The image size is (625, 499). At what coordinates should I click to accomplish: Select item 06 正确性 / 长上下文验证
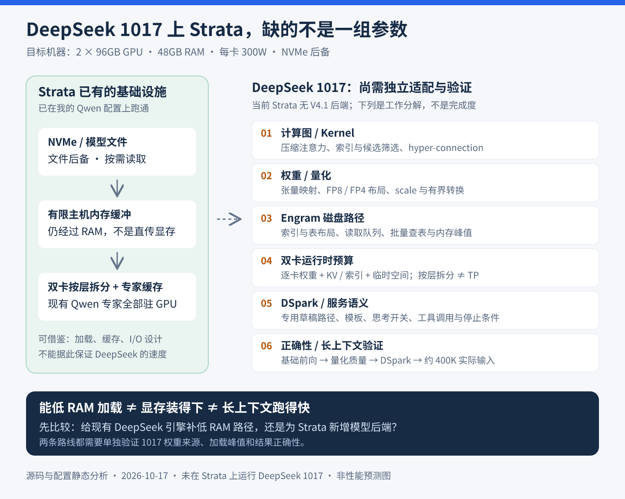425,353
